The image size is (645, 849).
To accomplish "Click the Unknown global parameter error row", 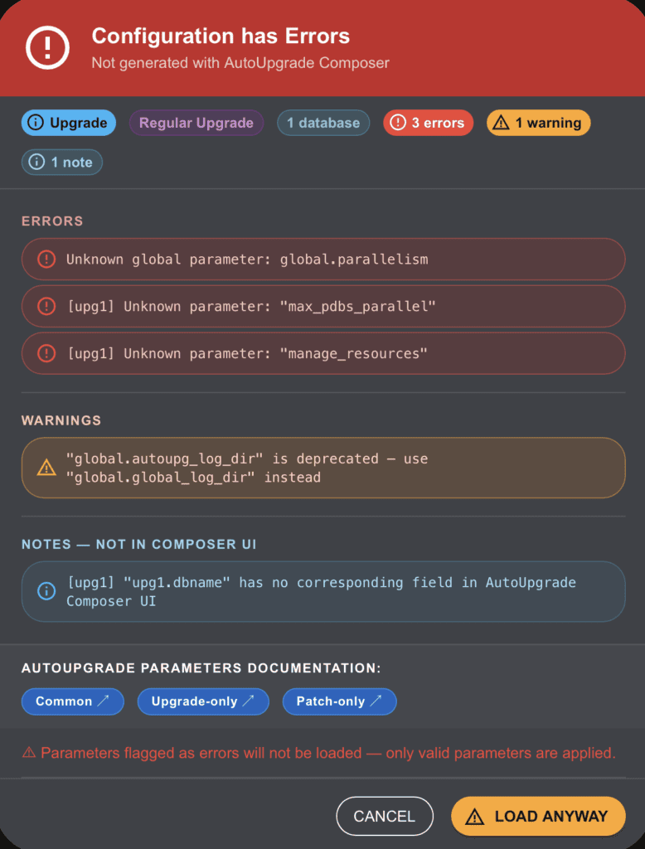I will point(323,260).
